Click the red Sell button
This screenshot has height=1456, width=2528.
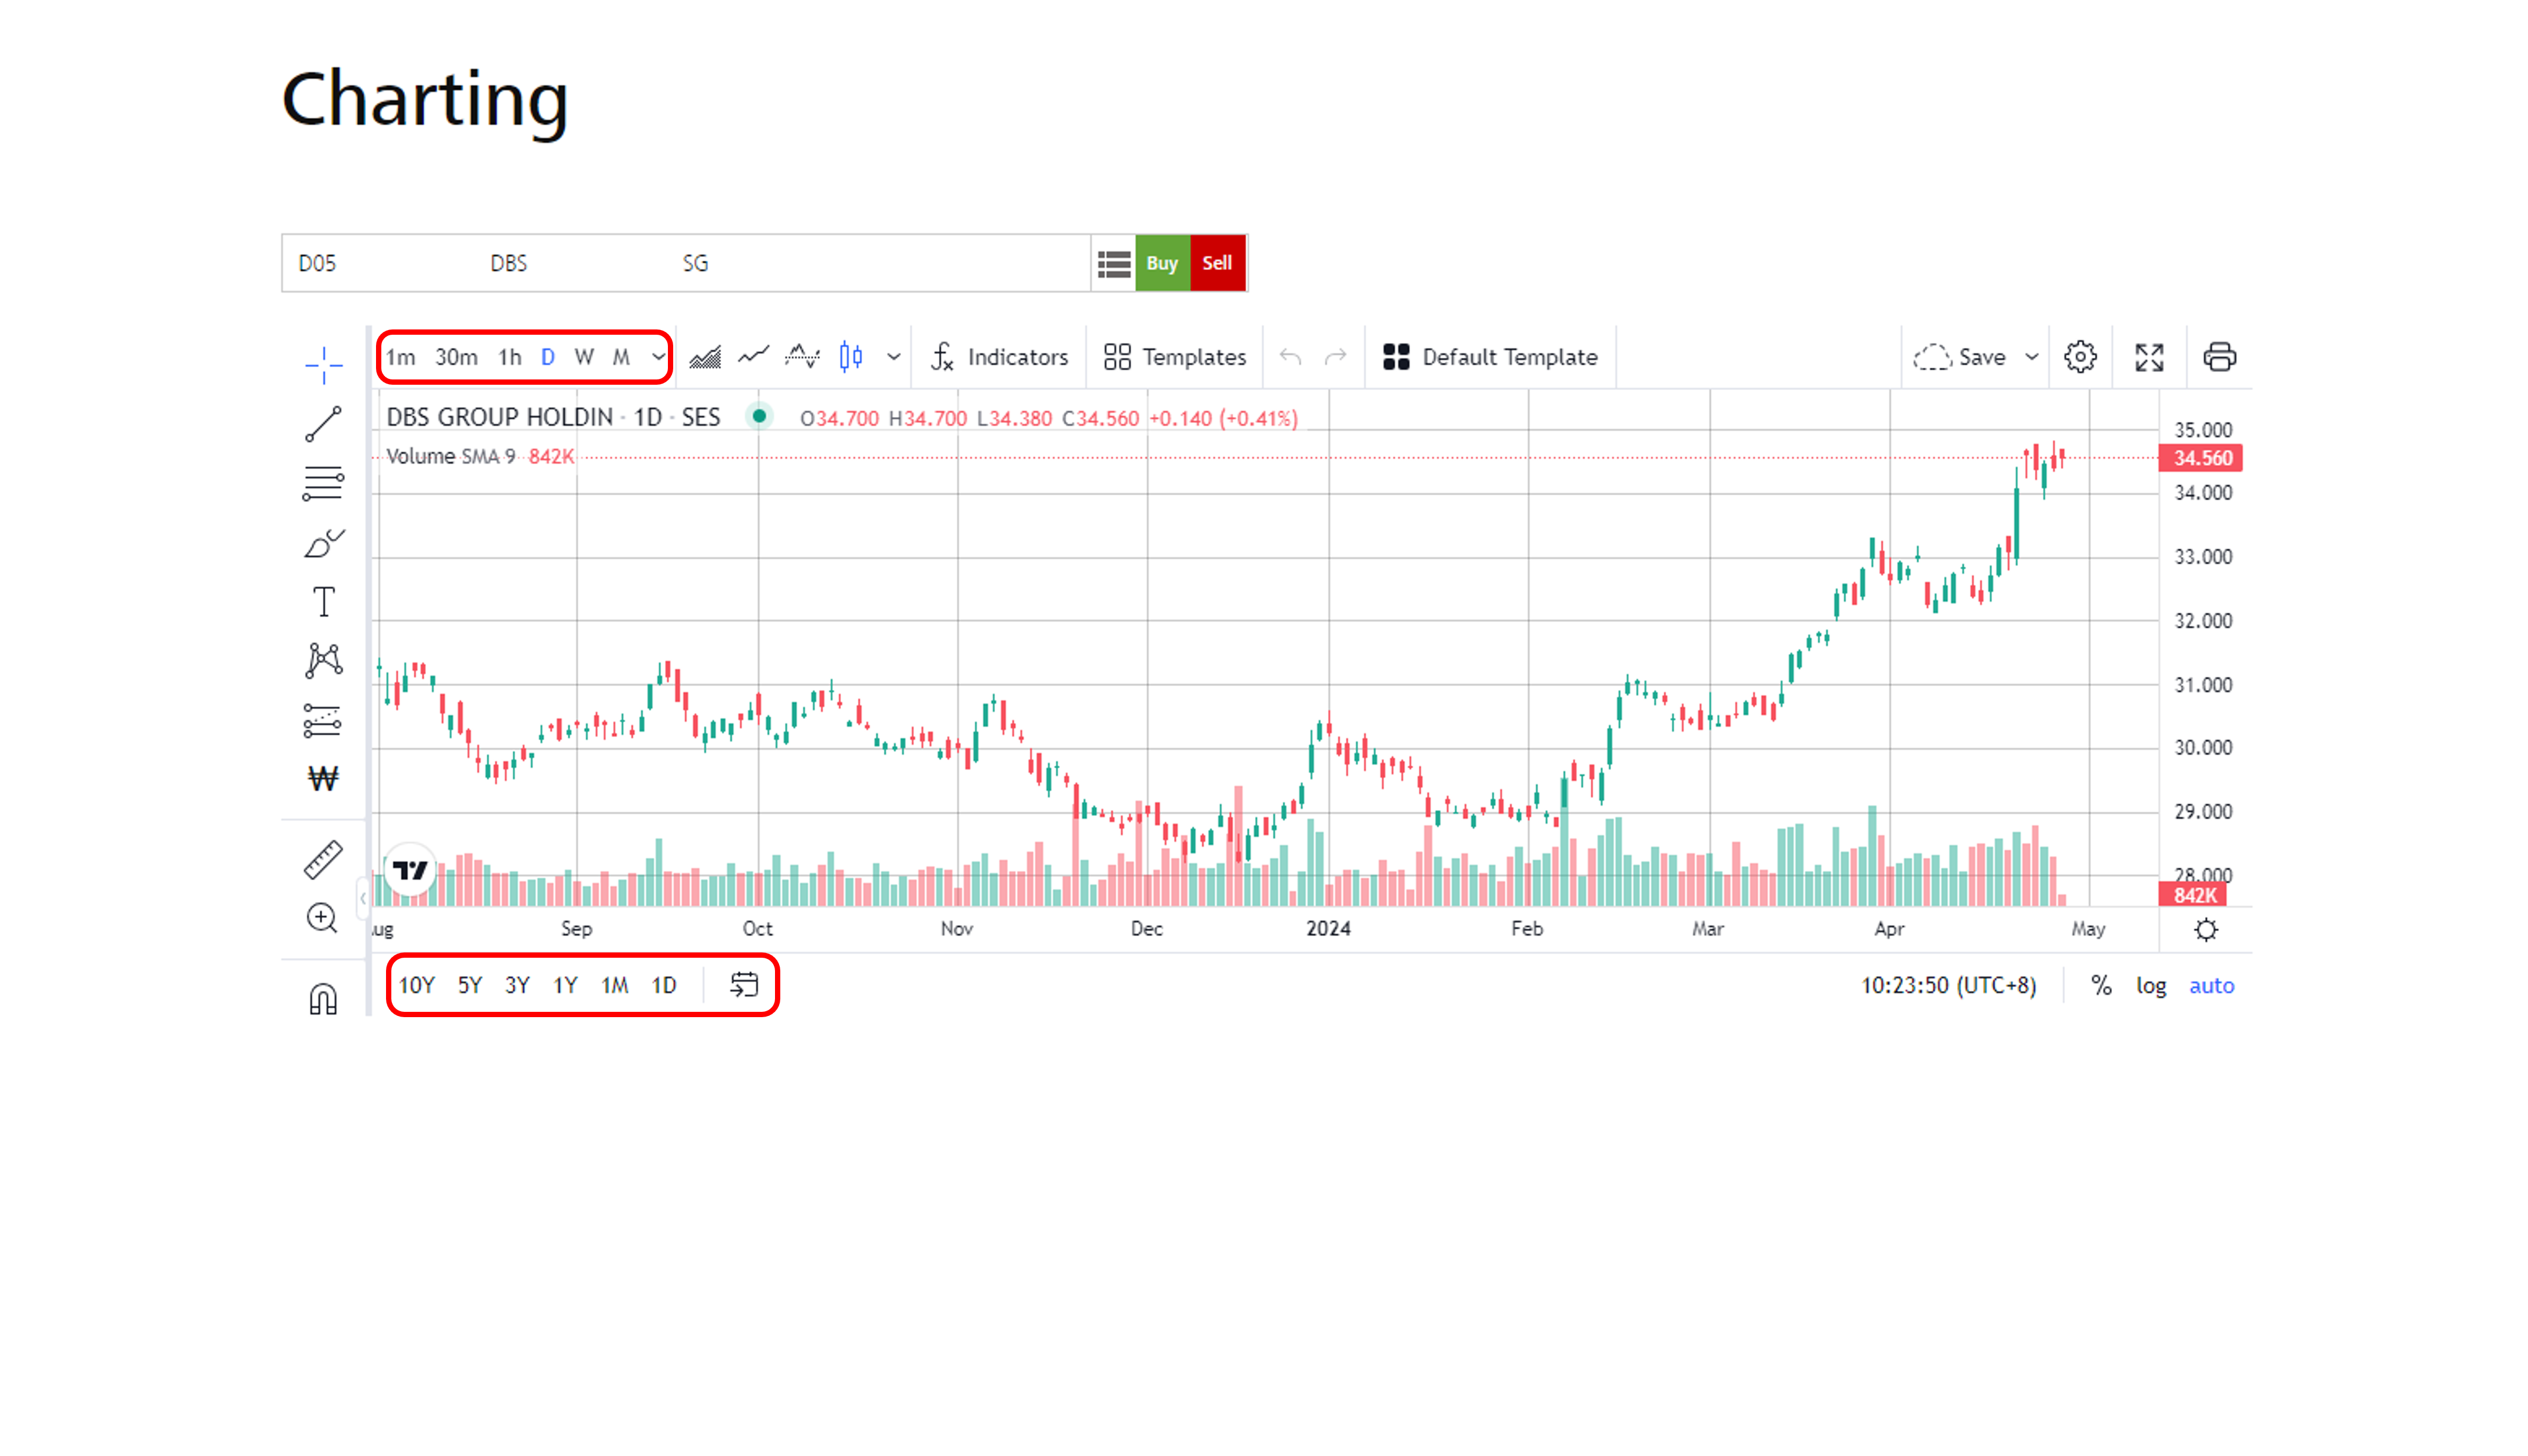coord(1217,263)
